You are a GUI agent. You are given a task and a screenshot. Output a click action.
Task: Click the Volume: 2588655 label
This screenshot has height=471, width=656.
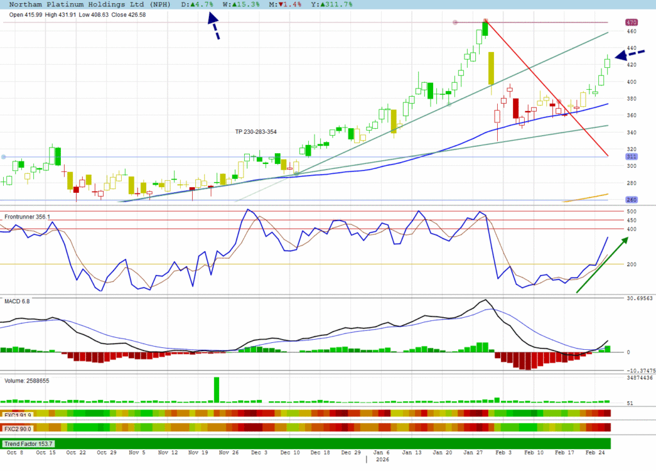point(27,381)
